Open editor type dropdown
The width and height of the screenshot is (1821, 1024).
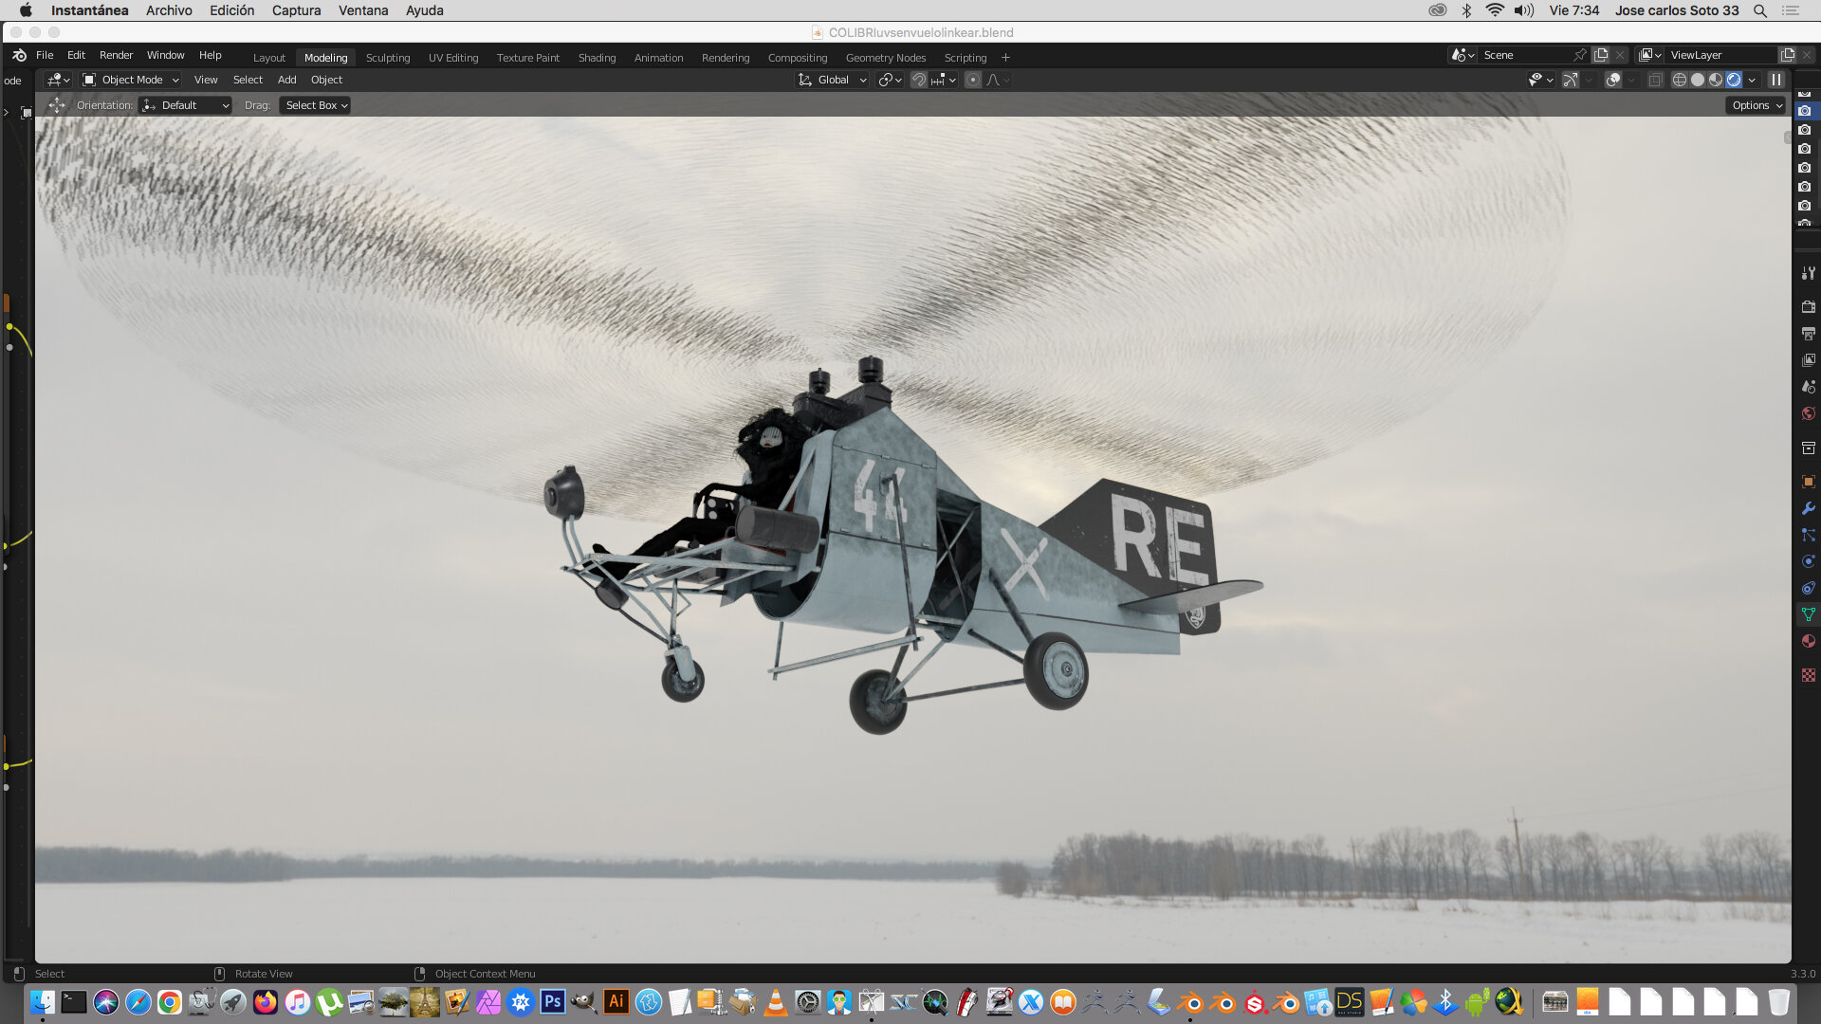[59, 80]
